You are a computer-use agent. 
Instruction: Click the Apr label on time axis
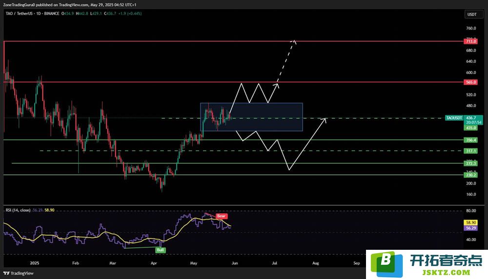coord(154,263)
